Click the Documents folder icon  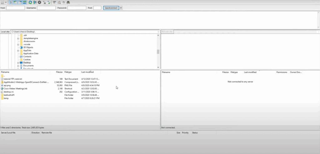(x=21, y=66)
